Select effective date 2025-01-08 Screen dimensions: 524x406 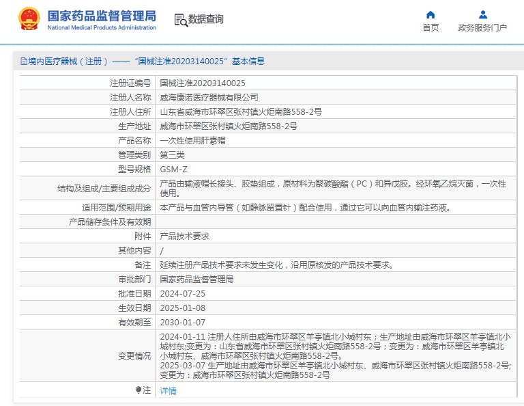(x=182, y=308)
